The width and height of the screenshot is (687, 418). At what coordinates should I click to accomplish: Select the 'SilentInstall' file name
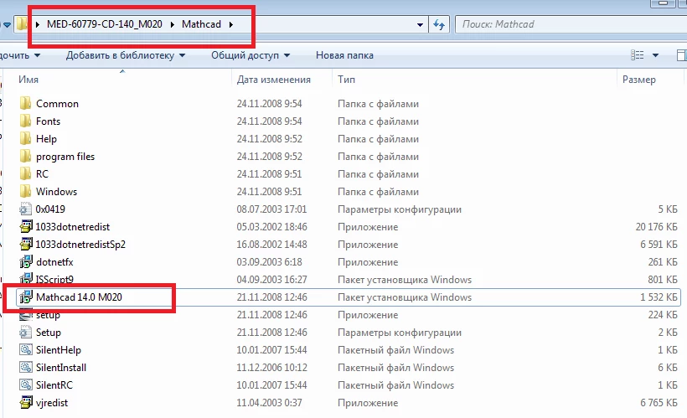tap(61, 367)
